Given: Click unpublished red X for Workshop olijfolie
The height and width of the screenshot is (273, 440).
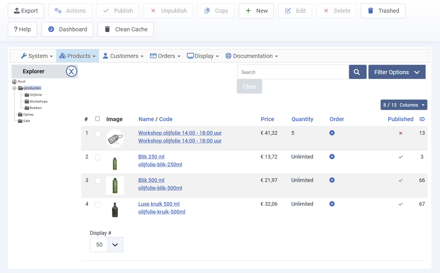Looking at the screenshot, I should (x=401, y=133).
